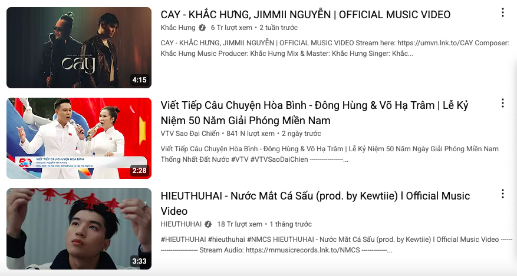Click the verified artist badge next to HIEUTHUHAI channel
The height and width of the screenshot is (276, 517).
(208, 224)
